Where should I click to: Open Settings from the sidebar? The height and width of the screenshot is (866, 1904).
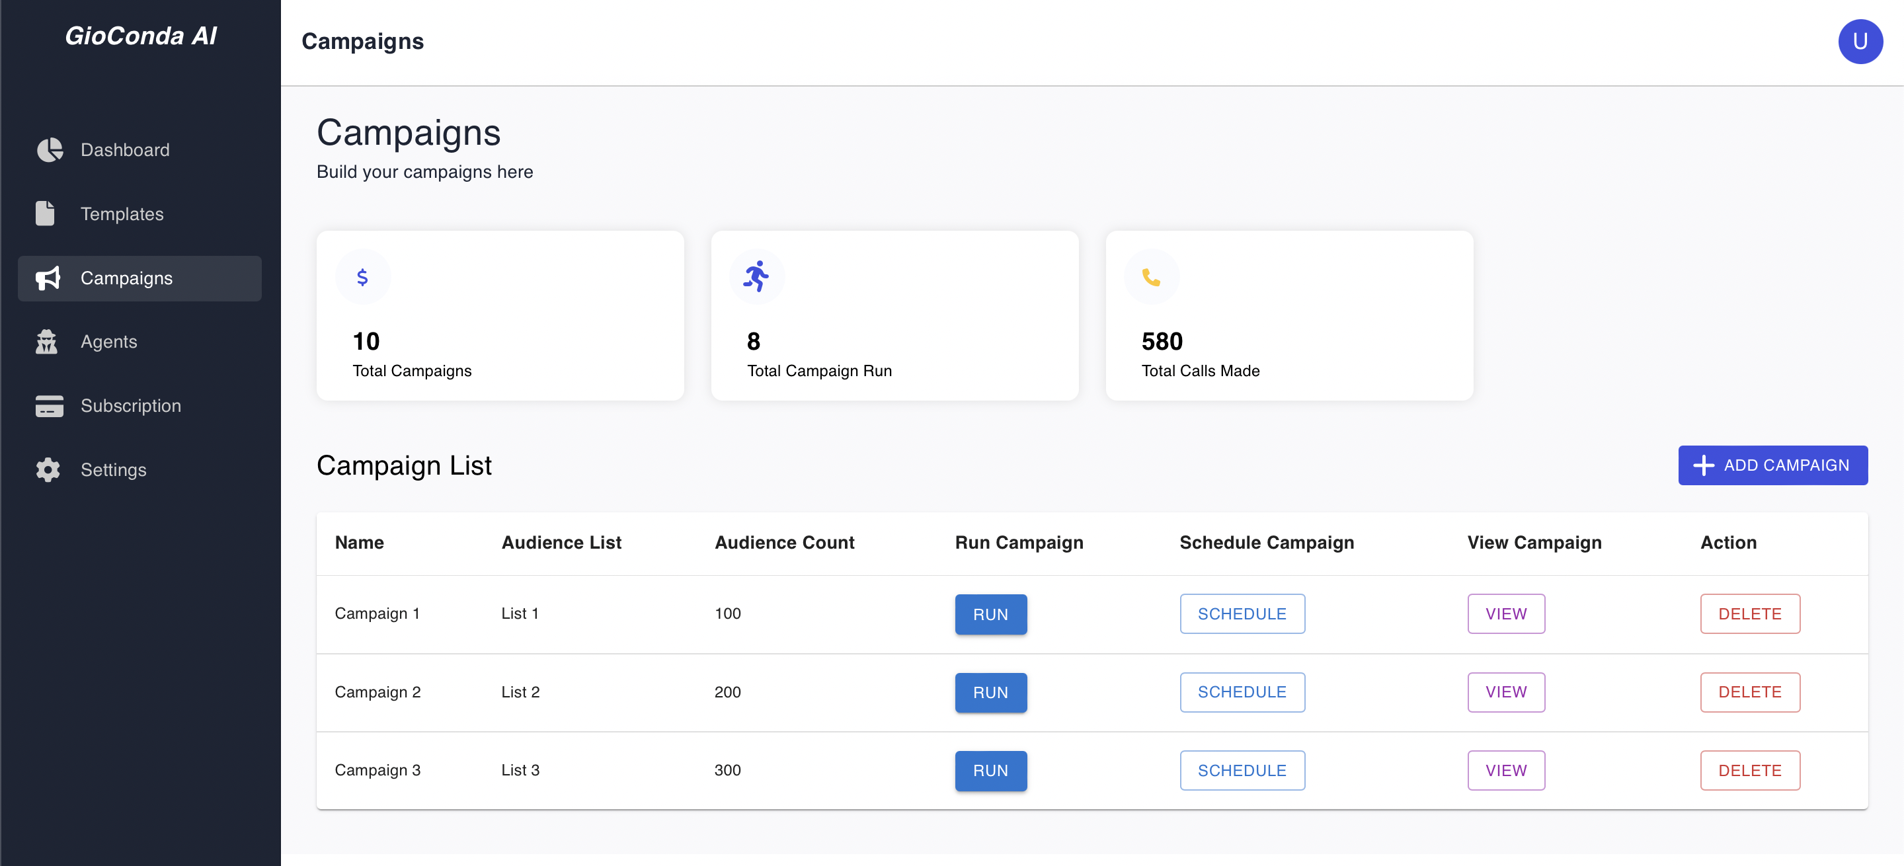[x=139, y=470]
